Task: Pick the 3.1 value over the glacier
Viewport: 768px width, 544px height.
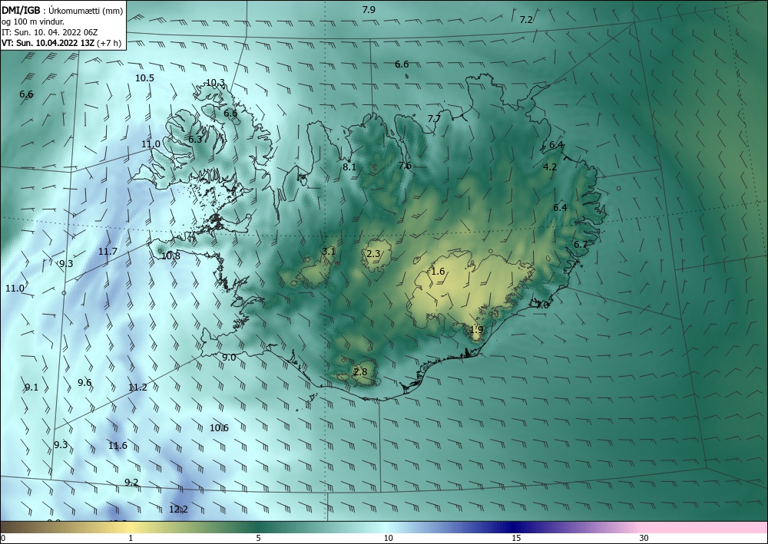Action: coord(328,252)
